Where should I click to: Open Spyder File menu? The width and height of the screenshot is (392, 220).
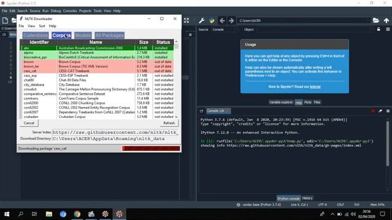click(4, 11)
